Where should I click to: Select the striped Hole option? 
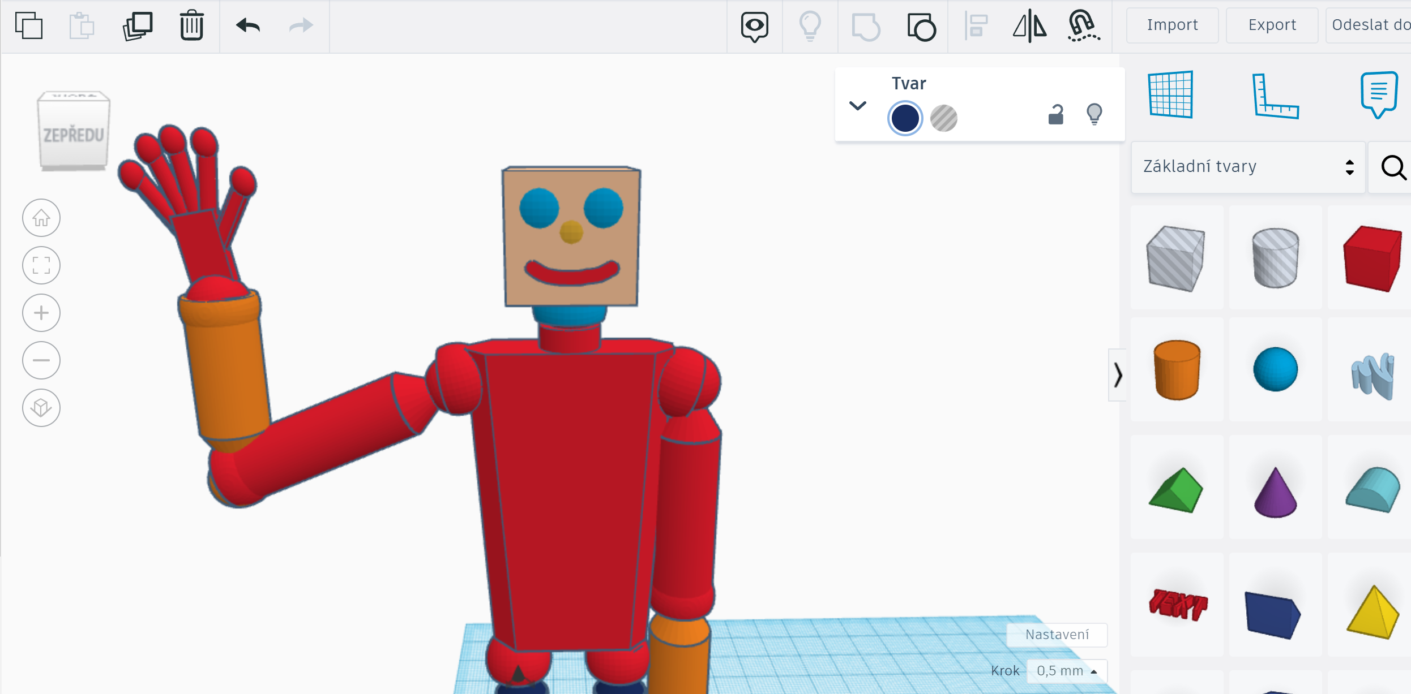click(943, 118)
